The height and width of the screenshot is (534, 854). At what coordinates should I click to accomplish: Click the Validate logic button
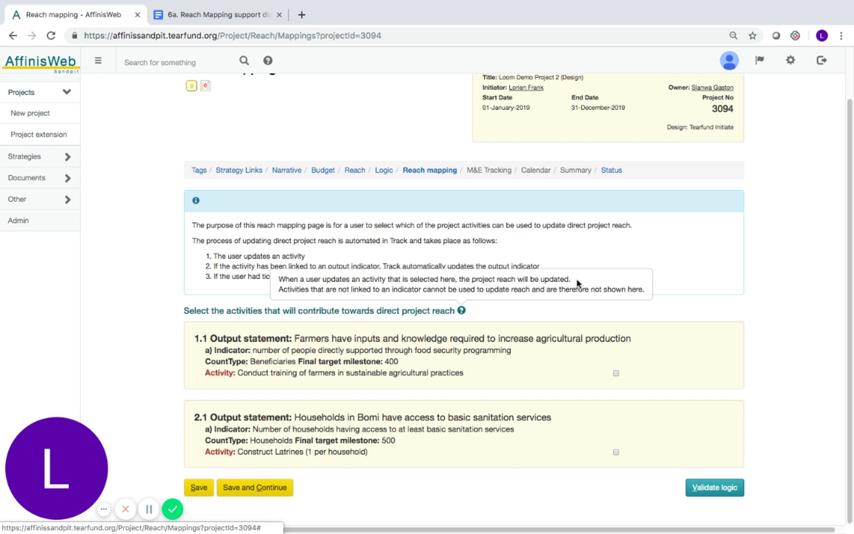[x=715, y=487]
